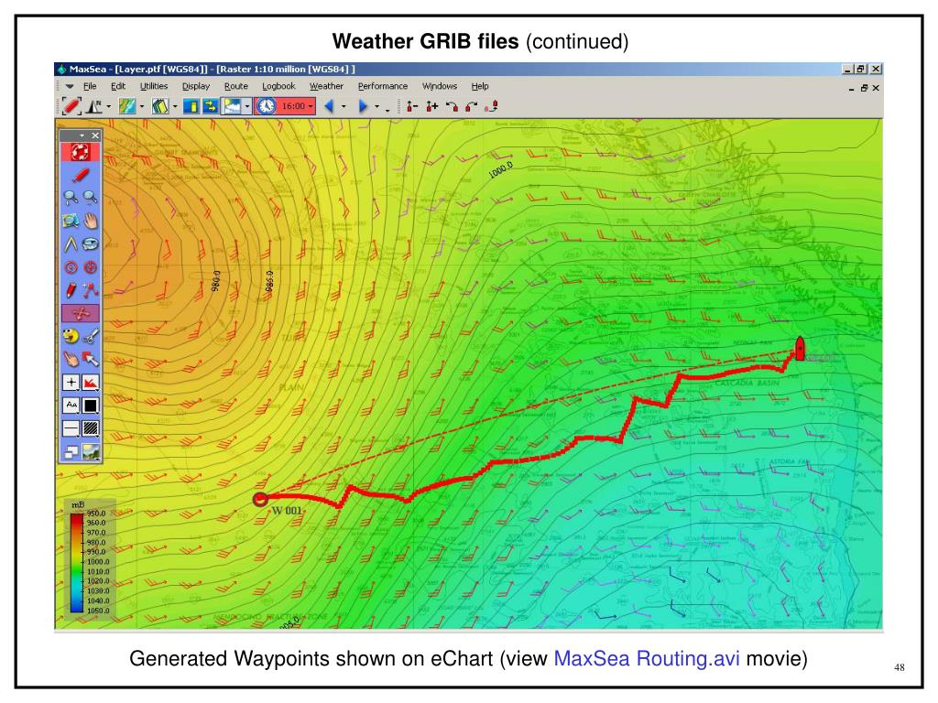938x703 pixels.
Task: Click the blue icon with yellow arrows
Action: click(x=210, y=106)
